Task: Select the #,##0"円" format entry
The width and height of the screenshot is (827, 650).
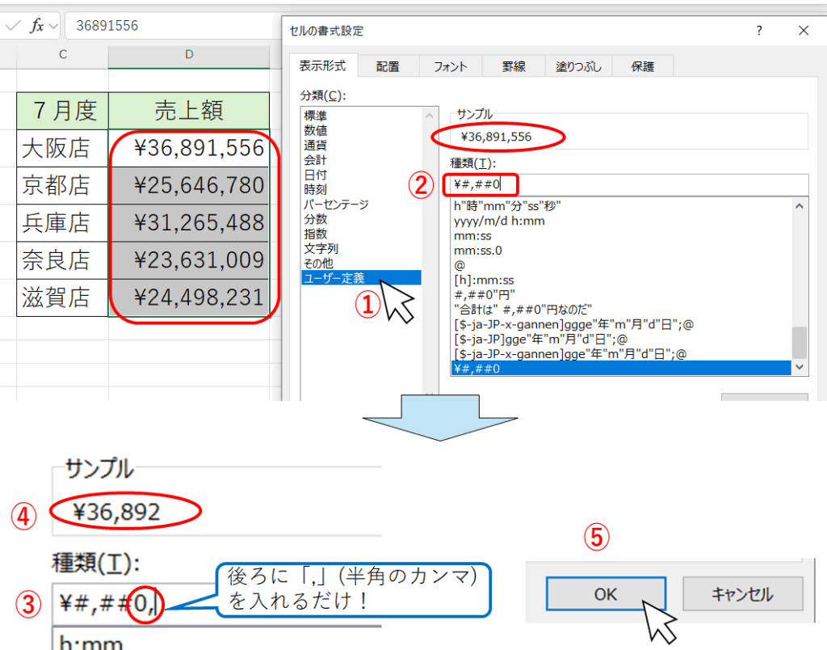Action: click(x=485, y=293)
